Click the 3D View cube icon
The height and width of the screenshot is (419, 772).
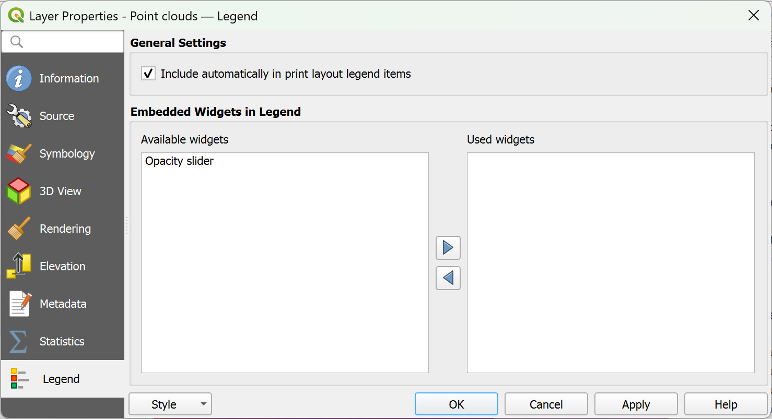[19, 190]
